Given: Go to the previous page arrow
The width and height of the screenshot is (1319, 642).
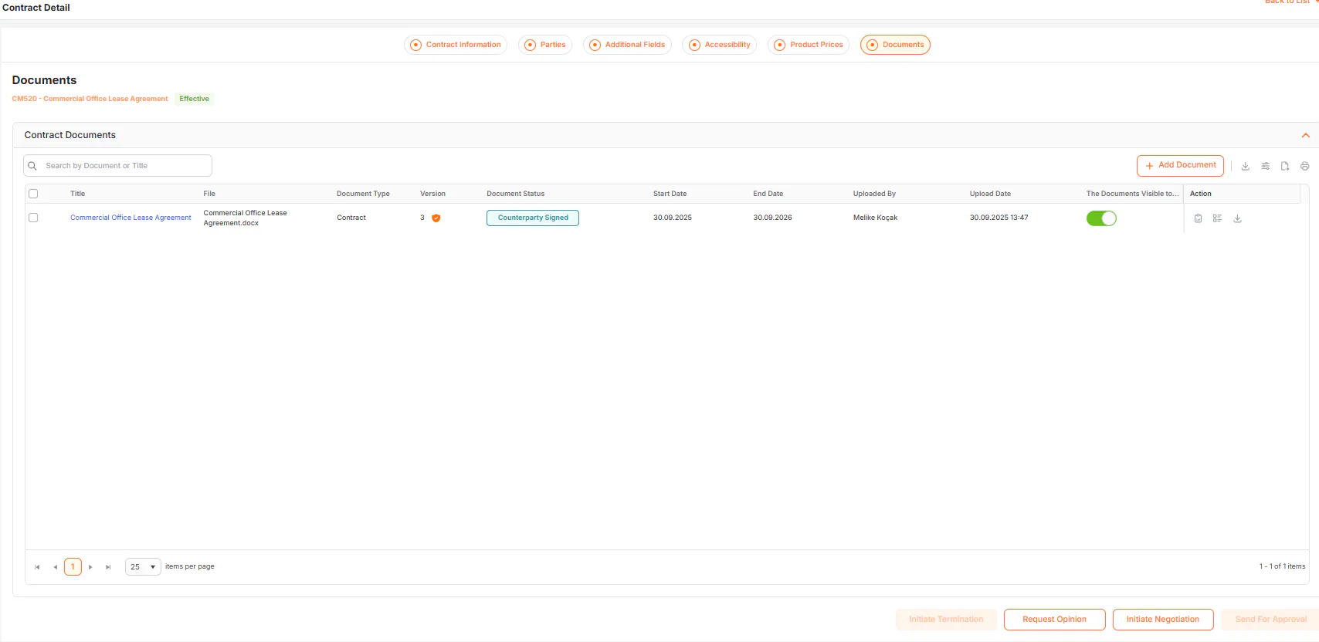Looking at the screenshot, I should [x=55, y=567].
